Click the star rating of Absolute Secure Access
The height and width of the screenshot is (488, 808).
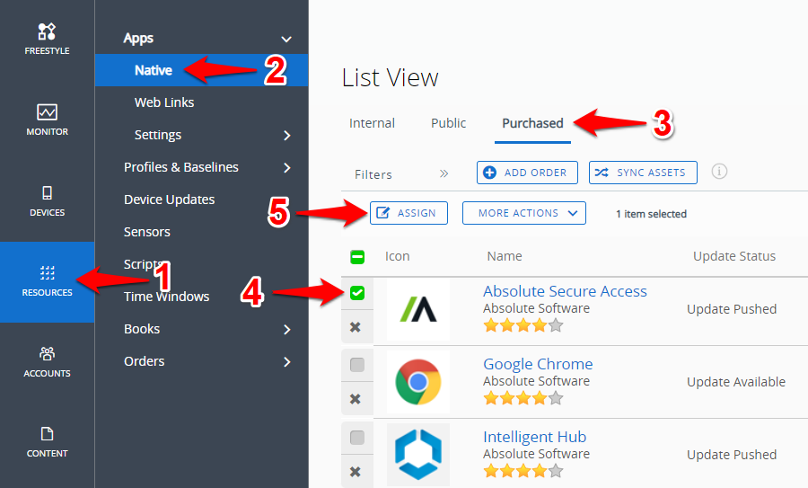click(523, 325)
